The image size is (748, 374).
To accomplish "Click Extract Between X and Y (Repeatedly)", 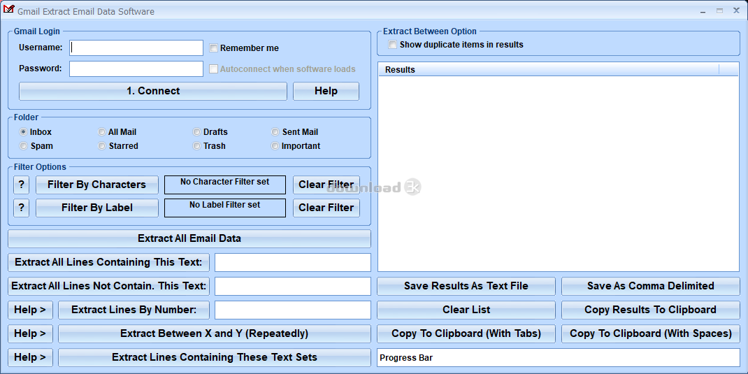I will click(x=214, y=333).
